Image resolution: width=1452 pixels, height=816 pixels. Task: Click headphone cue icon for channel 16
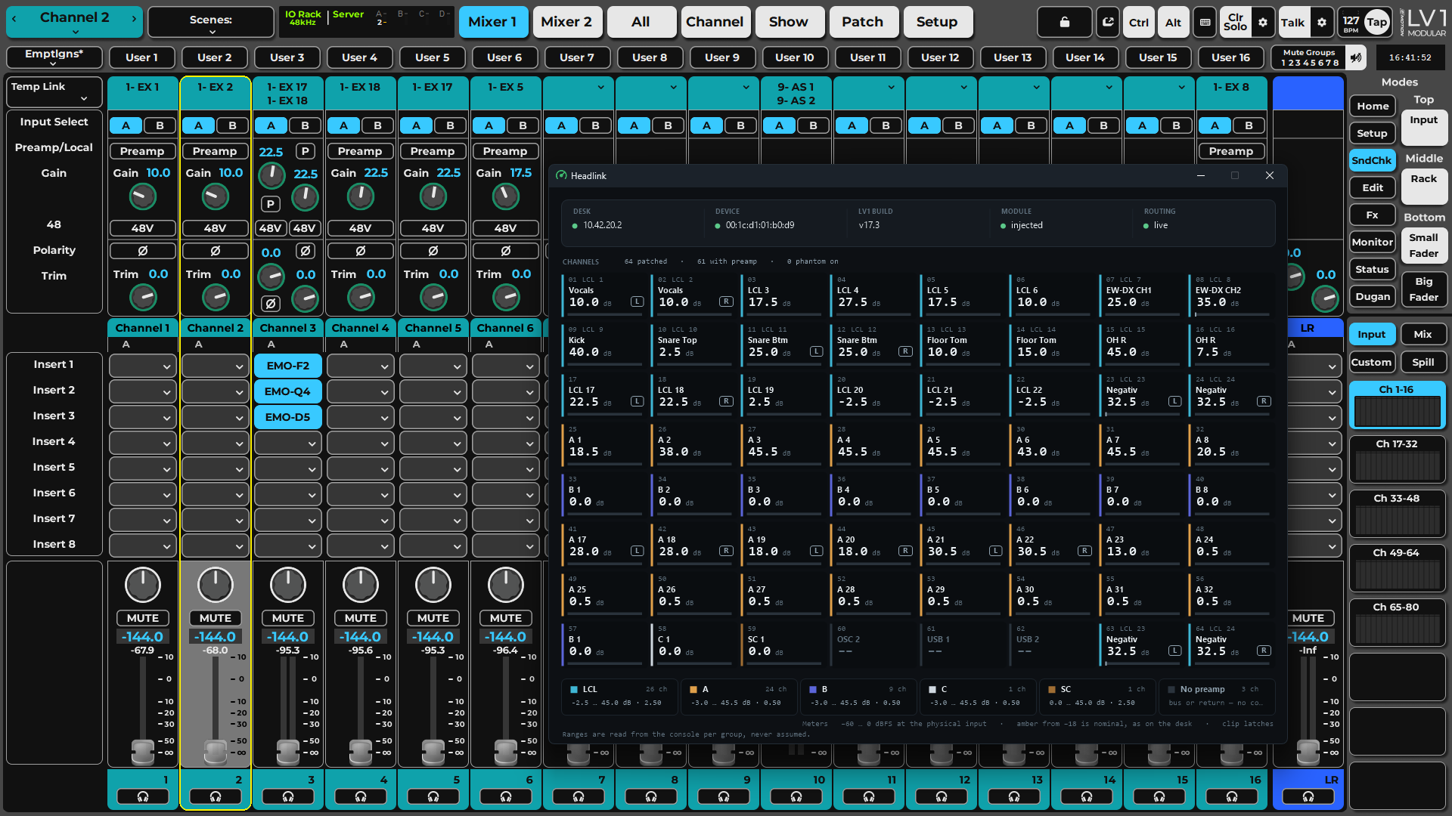point(1232,796)
